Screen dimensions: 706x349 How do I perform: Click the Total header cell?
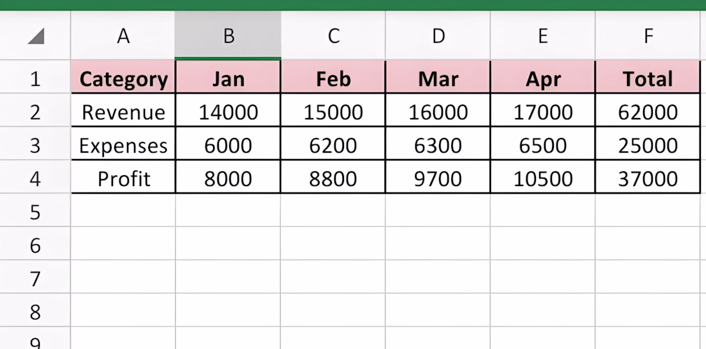648,79
